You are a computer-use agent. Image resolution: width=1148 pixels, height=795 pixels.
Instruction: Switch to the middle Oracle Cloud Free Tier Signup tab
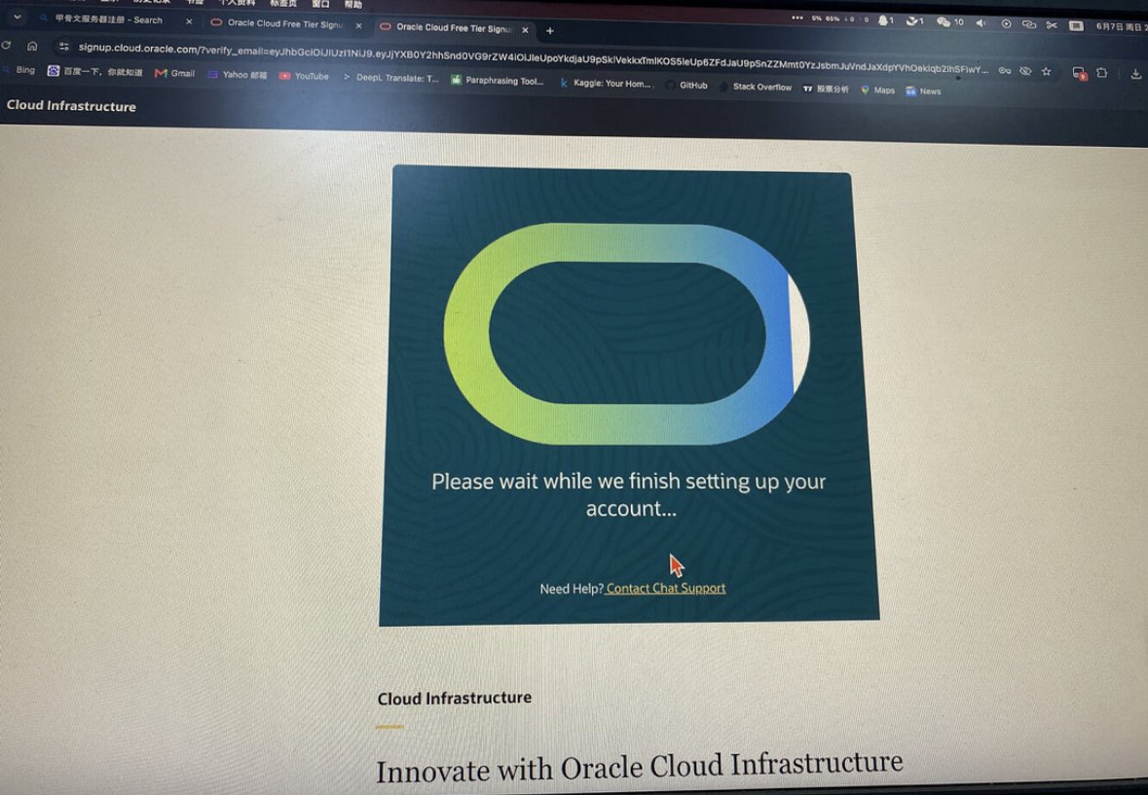[x=278, y=23]
